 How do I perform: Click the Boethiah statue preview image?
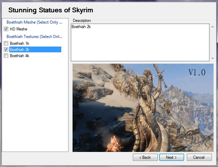pos(143,108)
